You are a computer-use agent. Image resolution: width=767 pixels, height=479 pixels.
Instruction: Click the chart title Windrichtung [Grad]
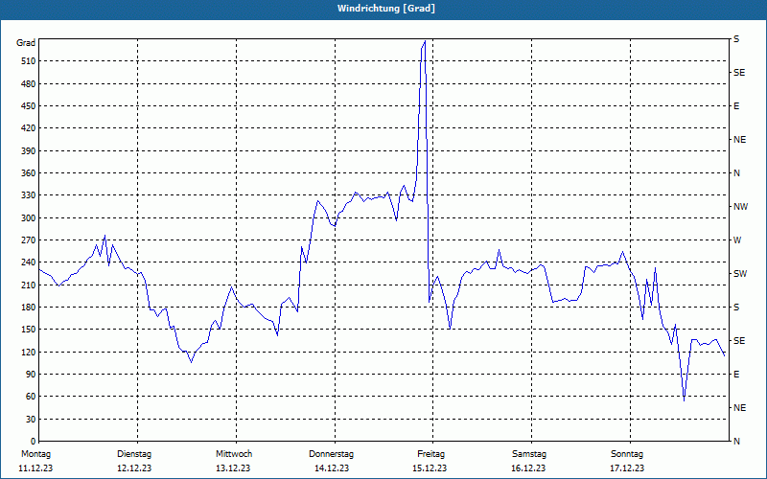[x=386, y=9]
